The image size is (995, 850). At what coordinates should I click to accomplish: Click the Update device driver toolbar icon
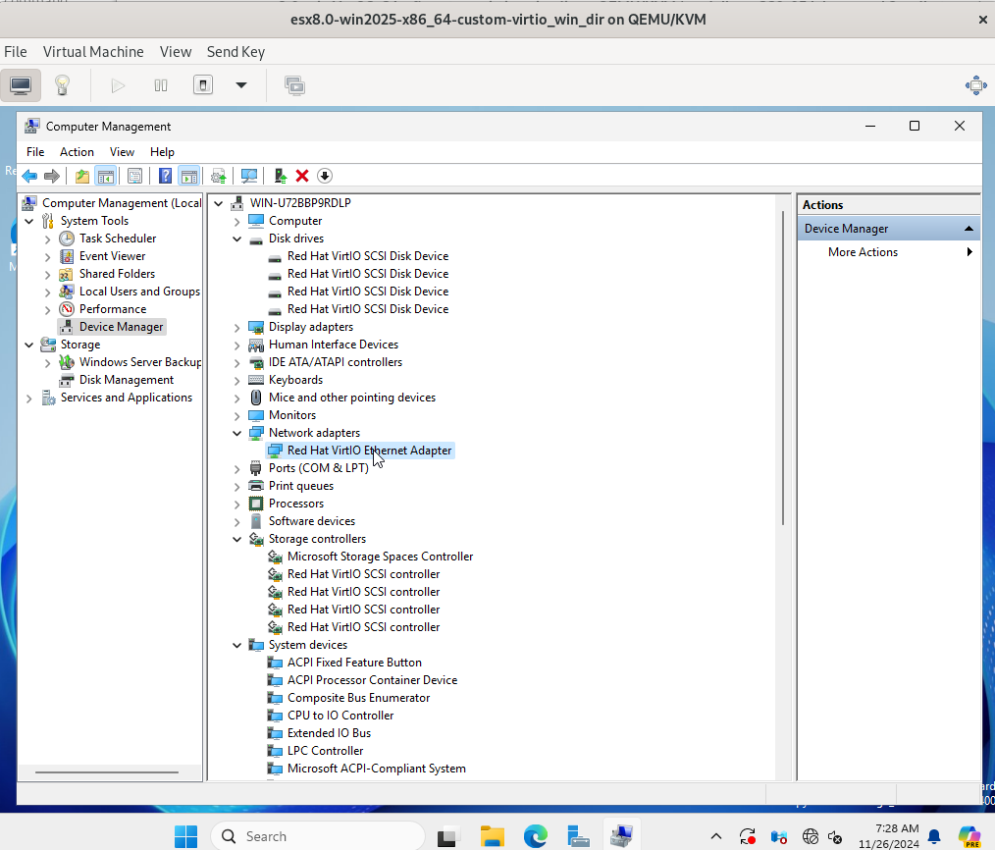click(x=281, y=176)
